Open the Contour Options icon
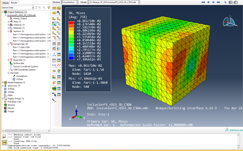 59,24
